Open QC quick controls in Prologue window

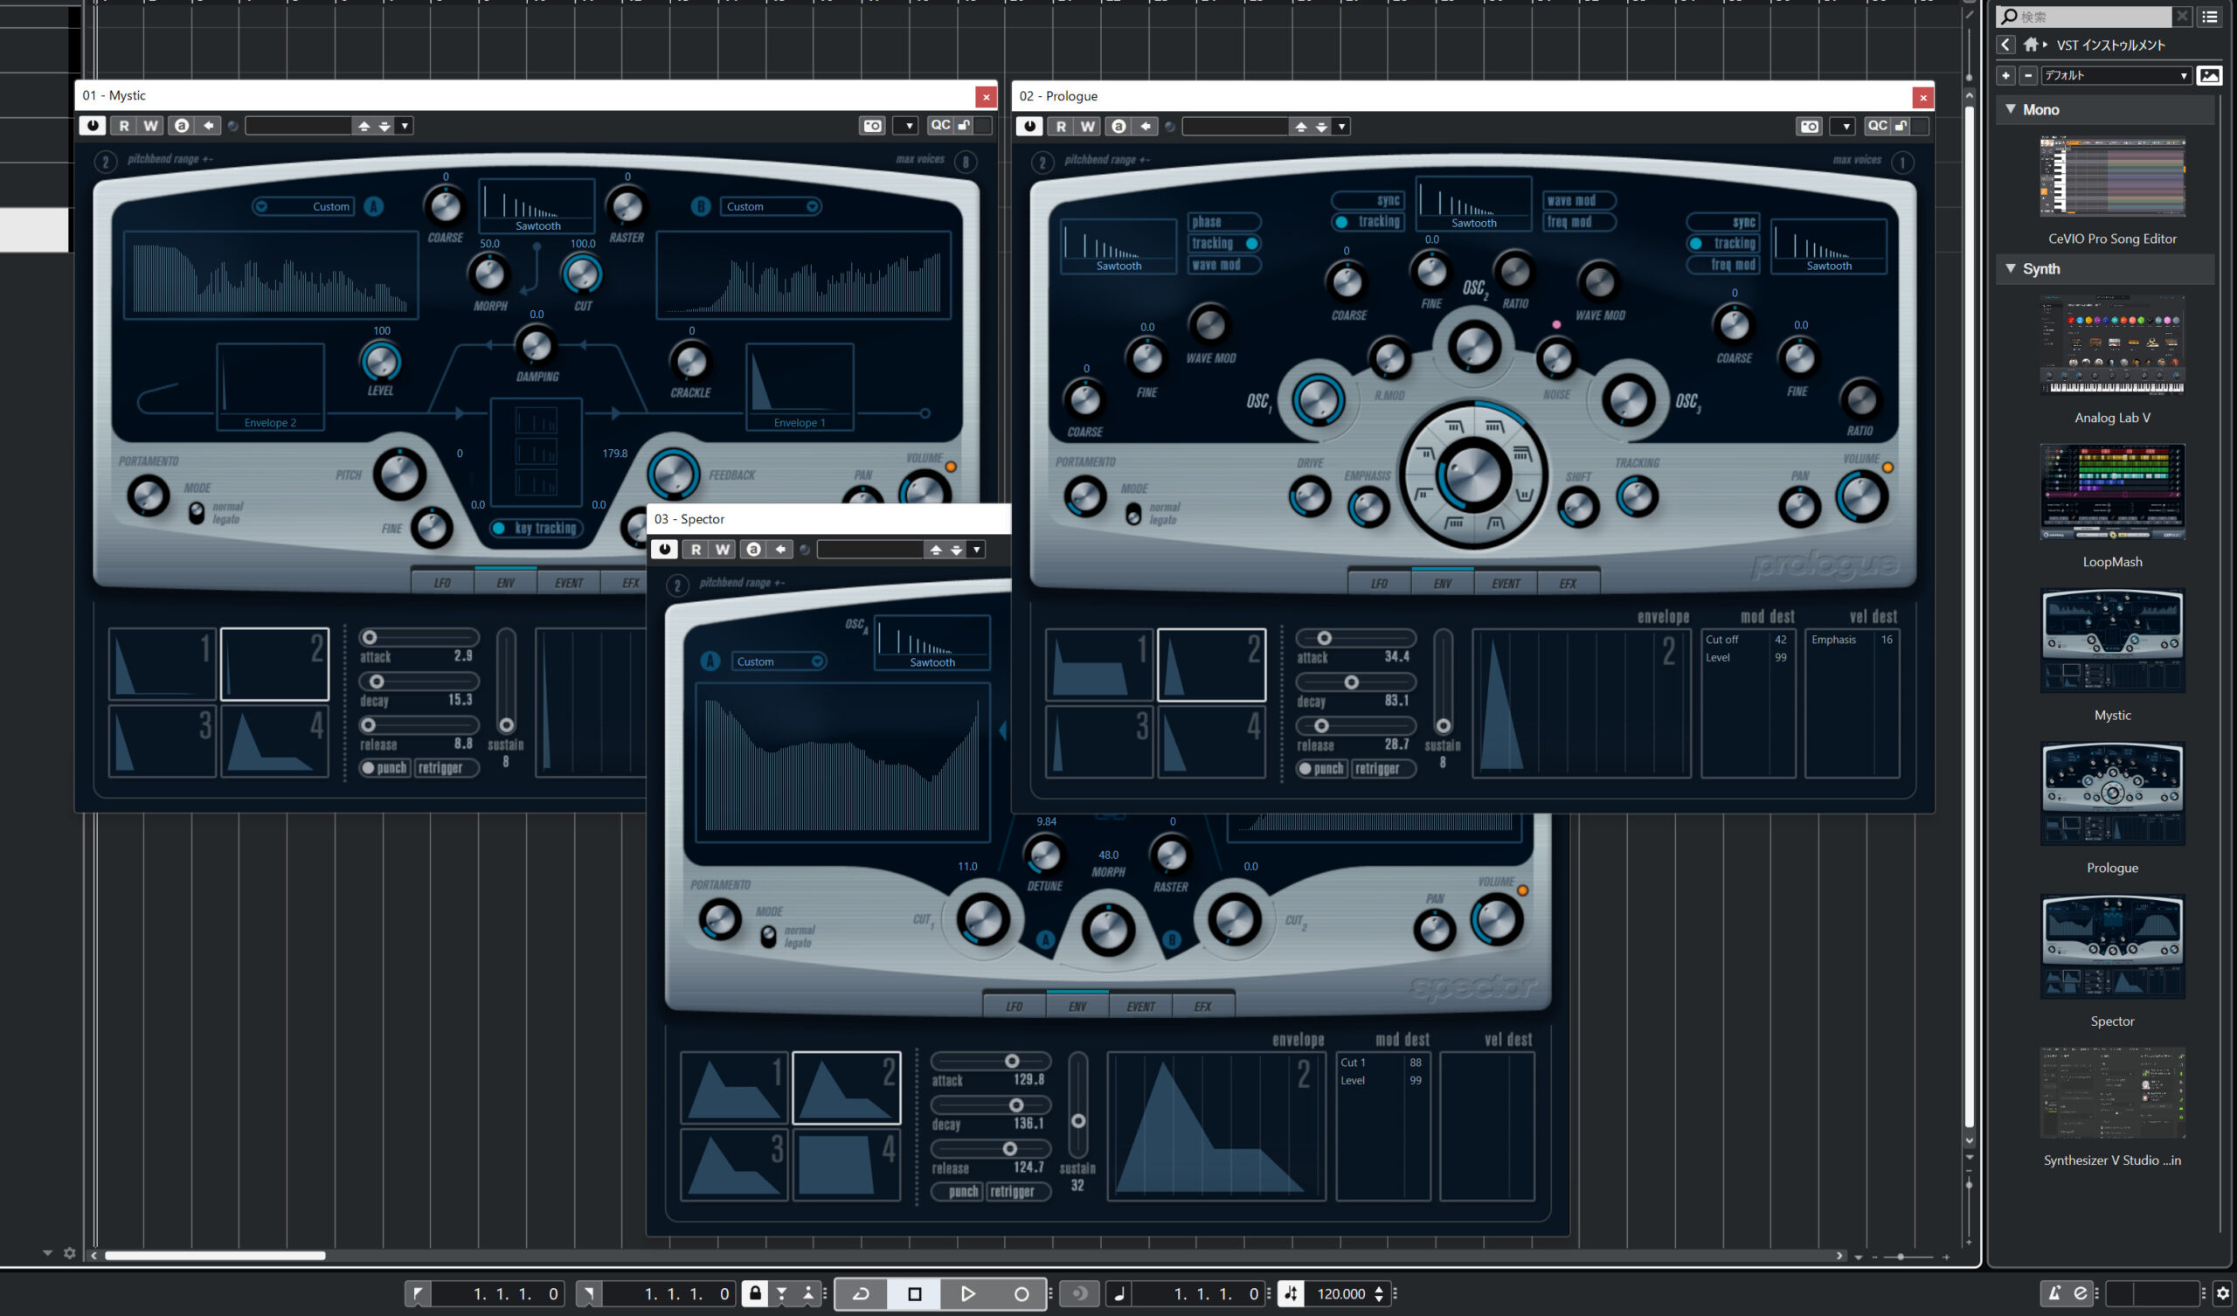[x=1877, y=127]
